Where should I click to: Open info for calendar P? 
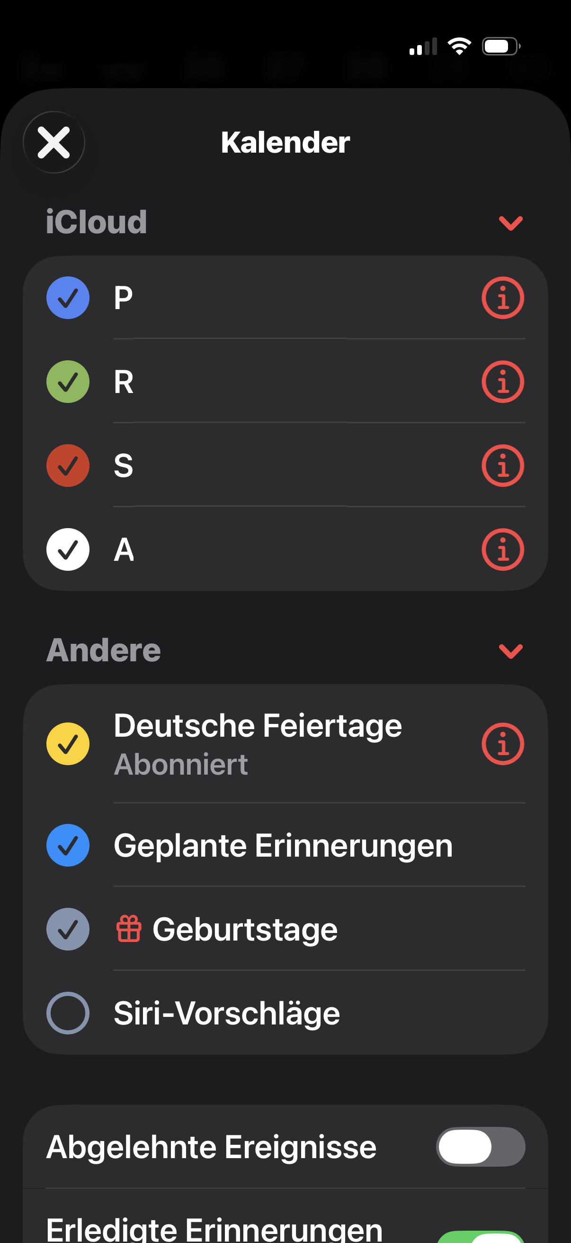tap(502, 298)
